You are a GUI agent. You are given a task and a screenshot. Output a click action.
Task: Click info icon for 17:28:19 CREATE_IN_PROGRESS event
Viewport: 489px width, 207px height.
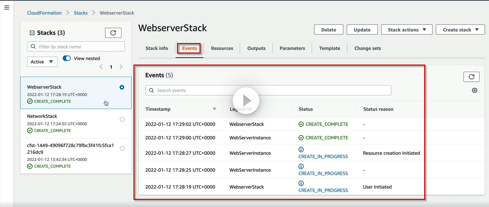(301, 183)
